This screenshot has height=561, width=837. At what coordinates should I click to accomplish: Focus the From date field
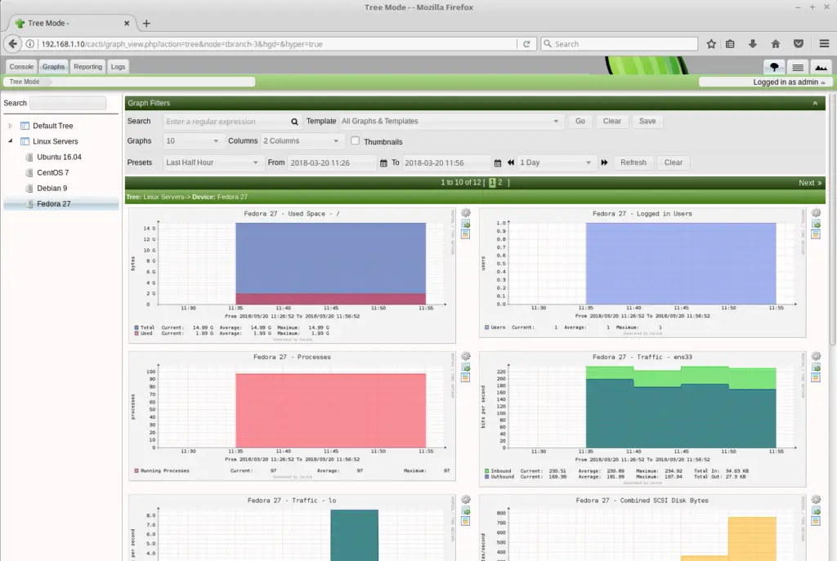coord(332,163)
